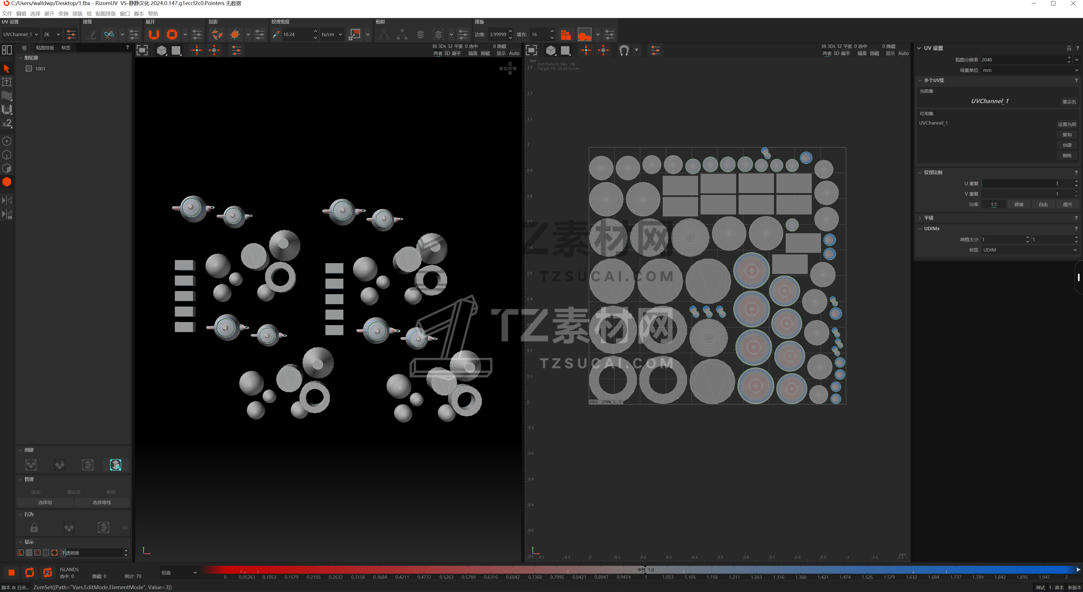Select the orange island mode hexagon icon
This screenshot has height=592, width=1083.
[x=7, y=182]
